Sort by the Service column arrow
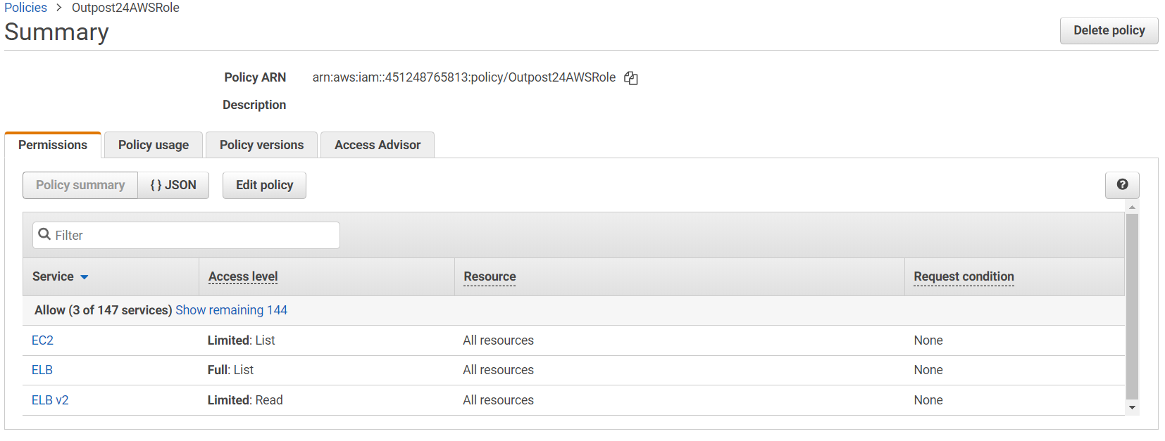1165x441 pixels. point(85,277)
